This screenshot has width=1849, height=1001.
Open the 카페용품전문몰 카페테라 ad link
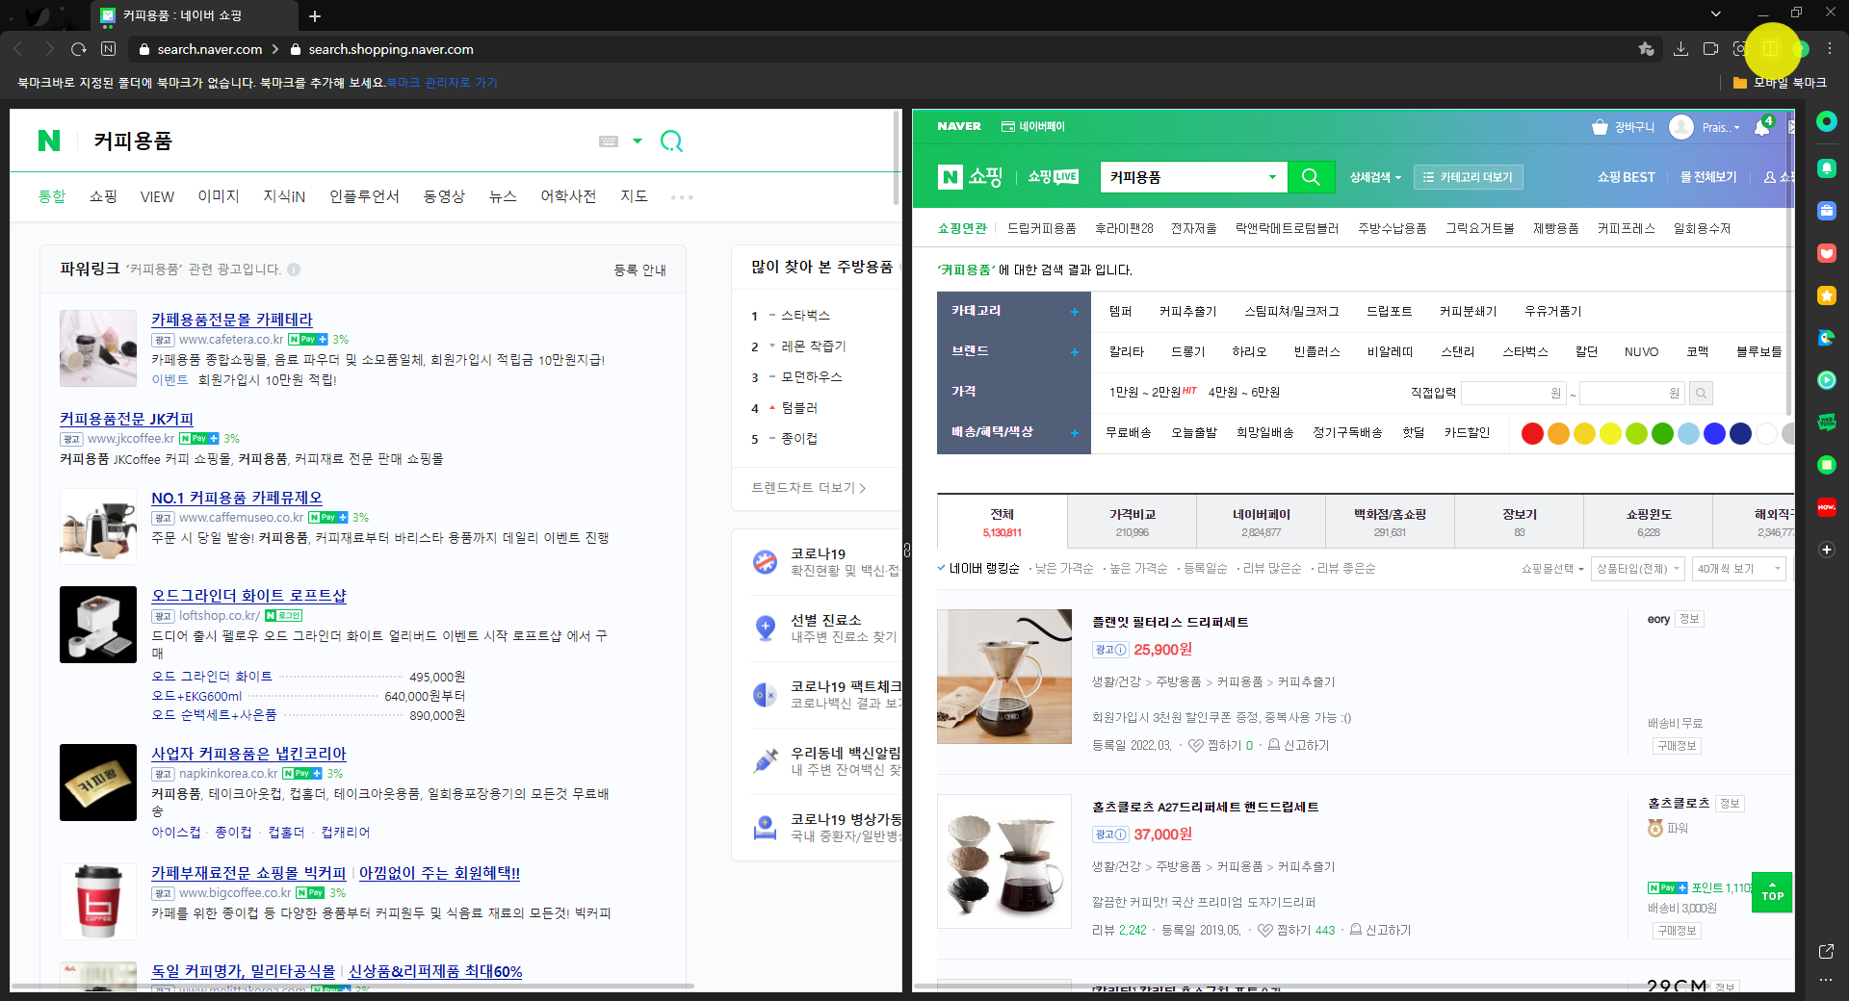click(x=231, y=320)
